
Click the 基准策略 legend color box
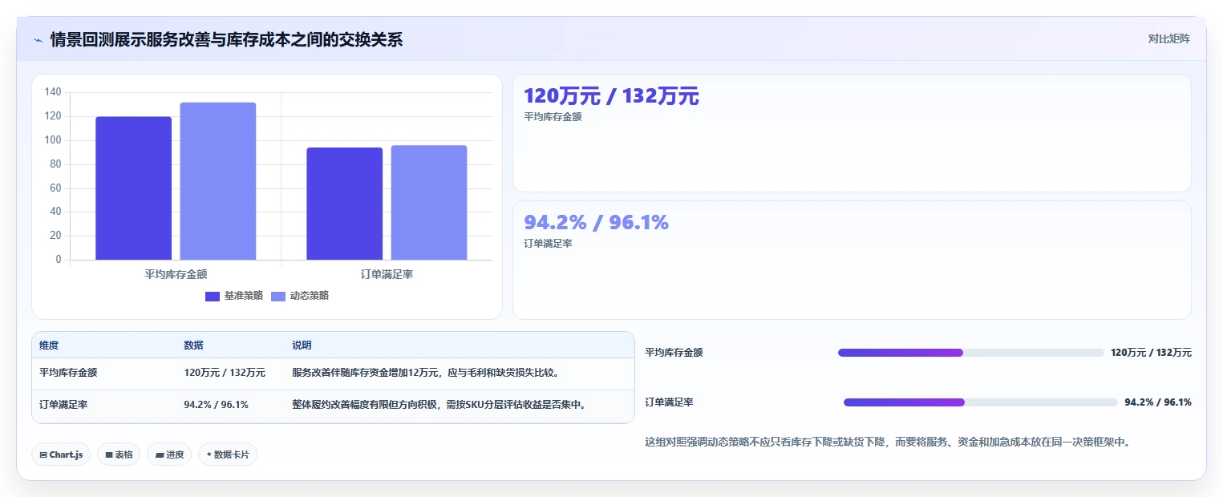pyautogui.click(x=213, y=297)
